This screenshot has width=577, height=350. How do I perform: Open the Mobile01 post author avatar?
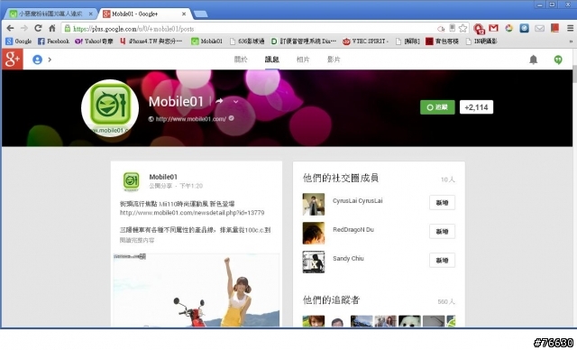click(x=131, y=181)
